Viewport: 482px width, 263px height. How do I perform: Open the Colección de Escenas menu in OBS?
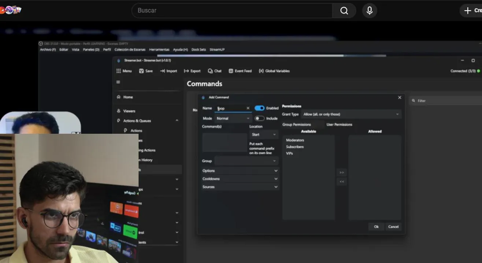tap(130, 50)
